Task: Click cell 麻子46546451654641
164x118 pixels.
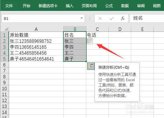Action: (x=36, y=59)
